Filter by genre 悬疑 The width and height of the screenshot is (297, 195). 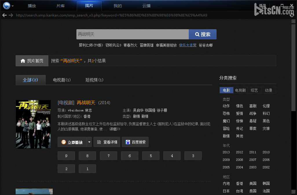[253, 121]
